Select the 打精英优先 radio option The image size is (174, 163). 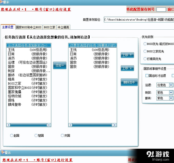pos(145,59)
